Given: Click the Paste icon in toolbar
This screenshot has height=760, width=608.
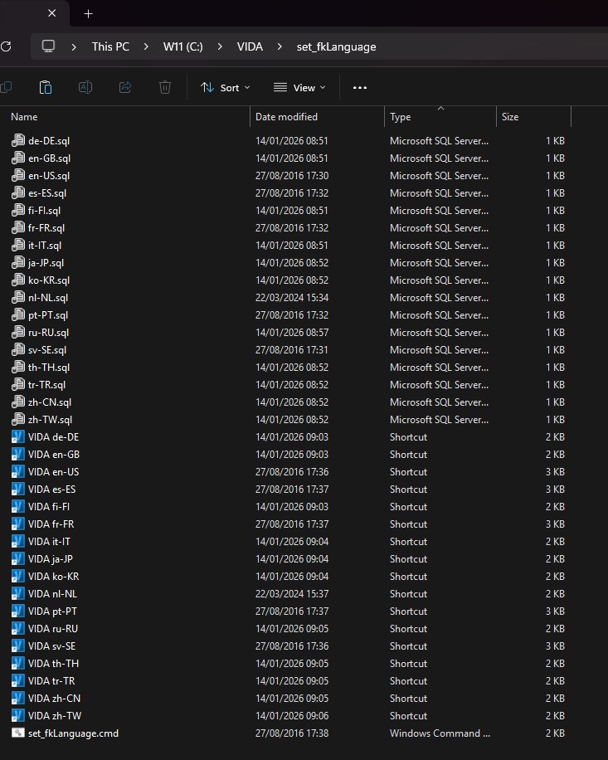Looking at the screenshot, I should [x=46, y=87].
